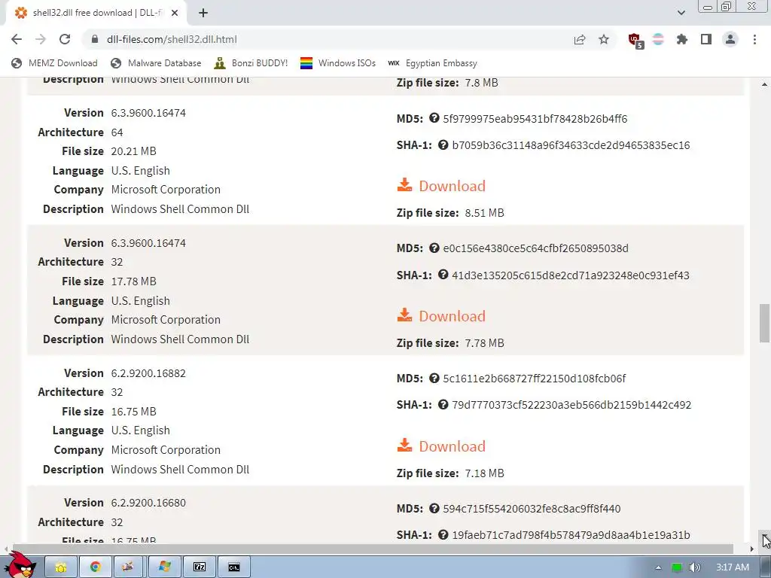The image size is (771, 578).
Task: Click the 3:17 AM clock
Action: point(732,567)
